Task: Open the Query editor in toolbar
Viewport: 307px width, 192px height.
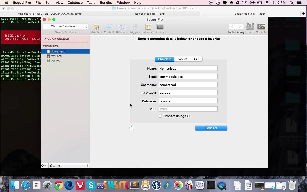Action: coord(160,29)
